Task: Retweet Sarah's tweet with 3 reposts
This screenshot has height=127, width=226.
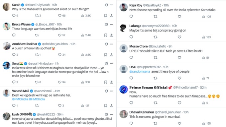Action: coord(37,16)
